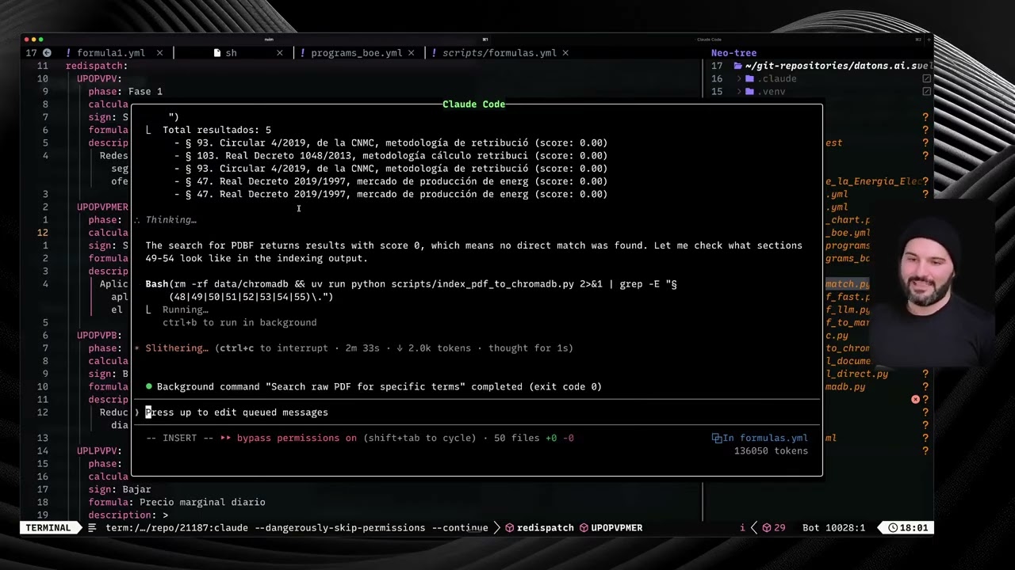1015x570 pixels.
Task: Click the 'sign: Bajar' line in editor
Action: tap(120, 489)
